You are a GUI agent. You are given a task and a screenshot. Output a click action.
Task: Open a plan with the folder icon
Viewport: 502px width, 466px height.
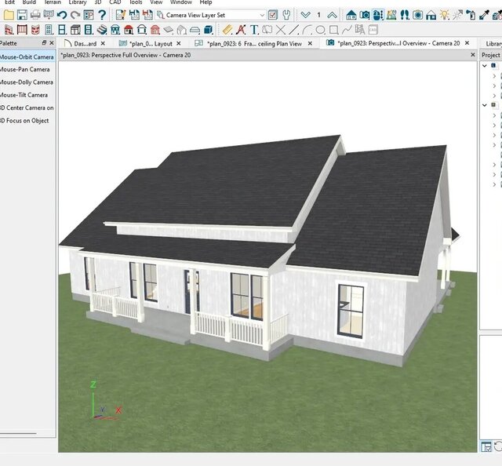click(x=9, y=15)
